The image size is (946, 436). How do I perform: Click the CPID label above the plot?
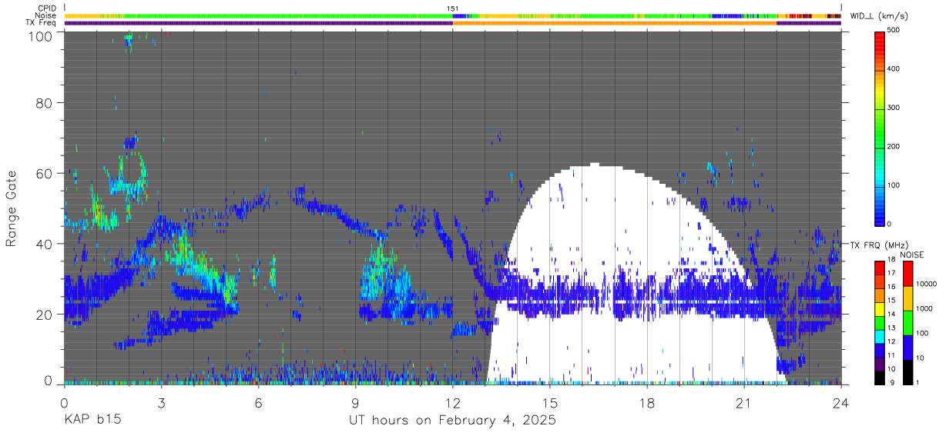47,8
